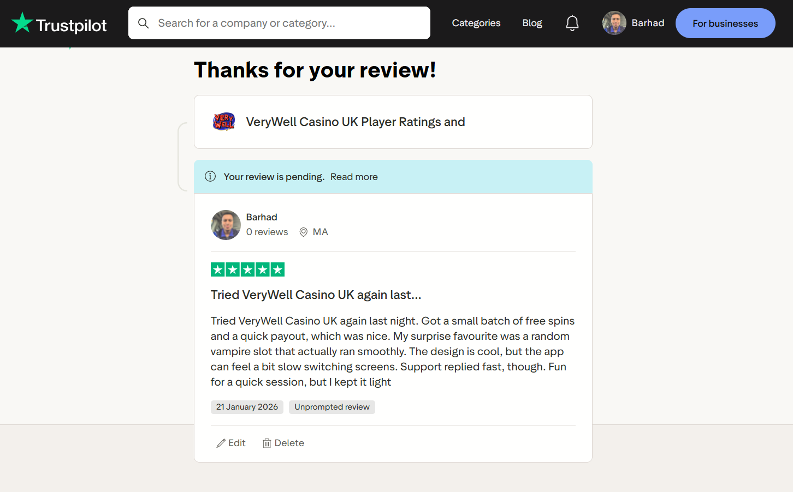Go to the Blog page
The width and height of the screenshot is (793, 492).
point(532,23)
